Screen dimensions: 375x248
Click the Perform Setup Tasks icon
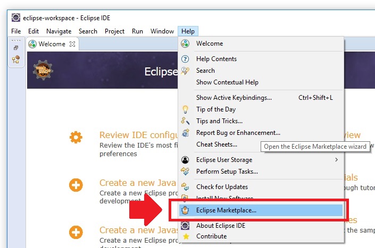185,172
